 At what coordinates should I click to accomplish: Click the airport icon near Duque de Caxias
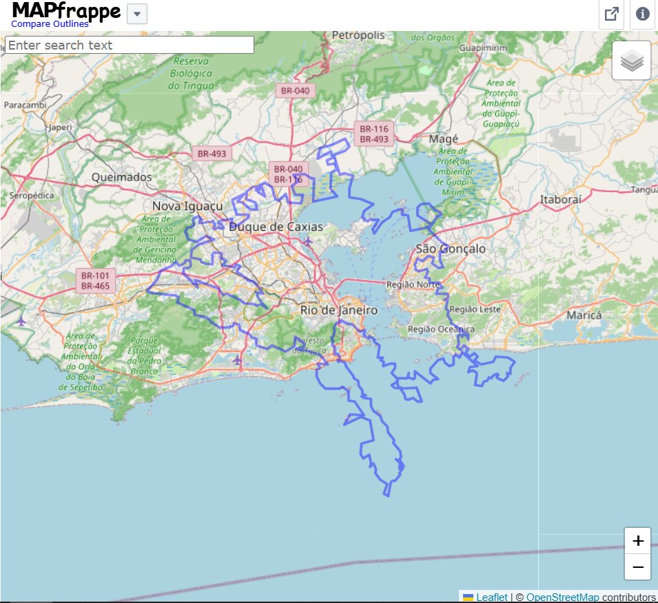(307, 241)
